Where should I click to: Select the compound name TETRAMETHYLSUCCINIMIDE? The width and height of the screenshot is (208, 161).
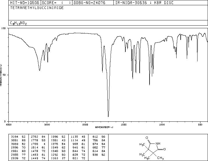37,8
